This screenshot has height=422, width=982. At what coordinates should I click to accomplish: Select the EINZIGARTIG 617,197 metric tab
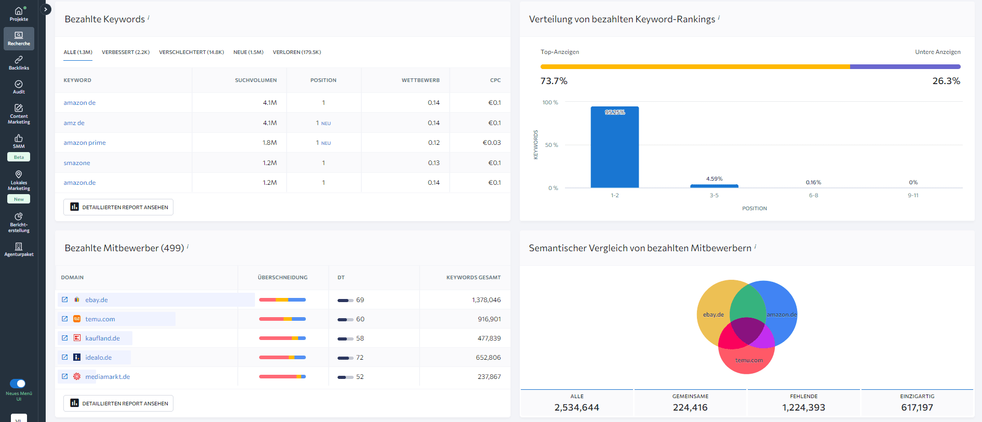pos(917,403)
